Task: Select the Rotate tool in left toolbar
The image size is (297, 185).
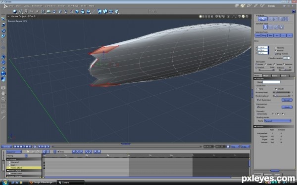Action: click(x=3, y=31)
